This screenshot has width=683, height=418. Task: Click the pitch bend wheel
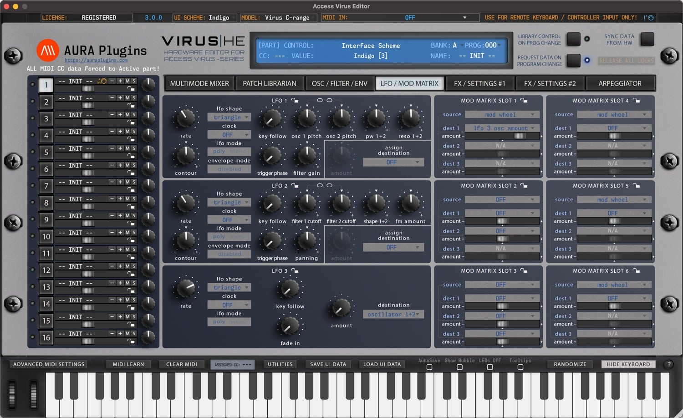[13, 394]
